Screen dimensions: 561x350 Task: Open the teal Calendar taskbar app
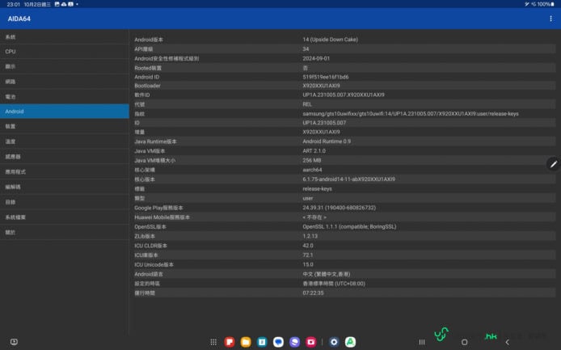(x=262, y=342)
